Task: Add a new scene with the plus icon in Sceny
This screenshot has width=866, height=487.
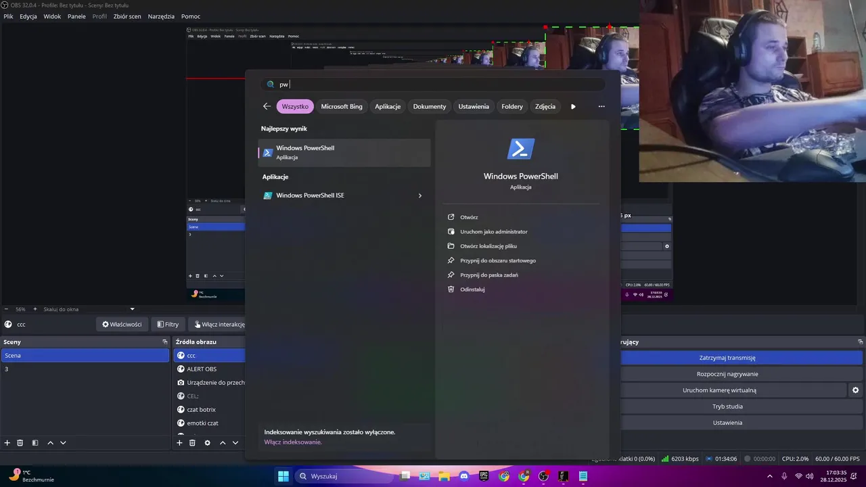Action: coord(7,443)
